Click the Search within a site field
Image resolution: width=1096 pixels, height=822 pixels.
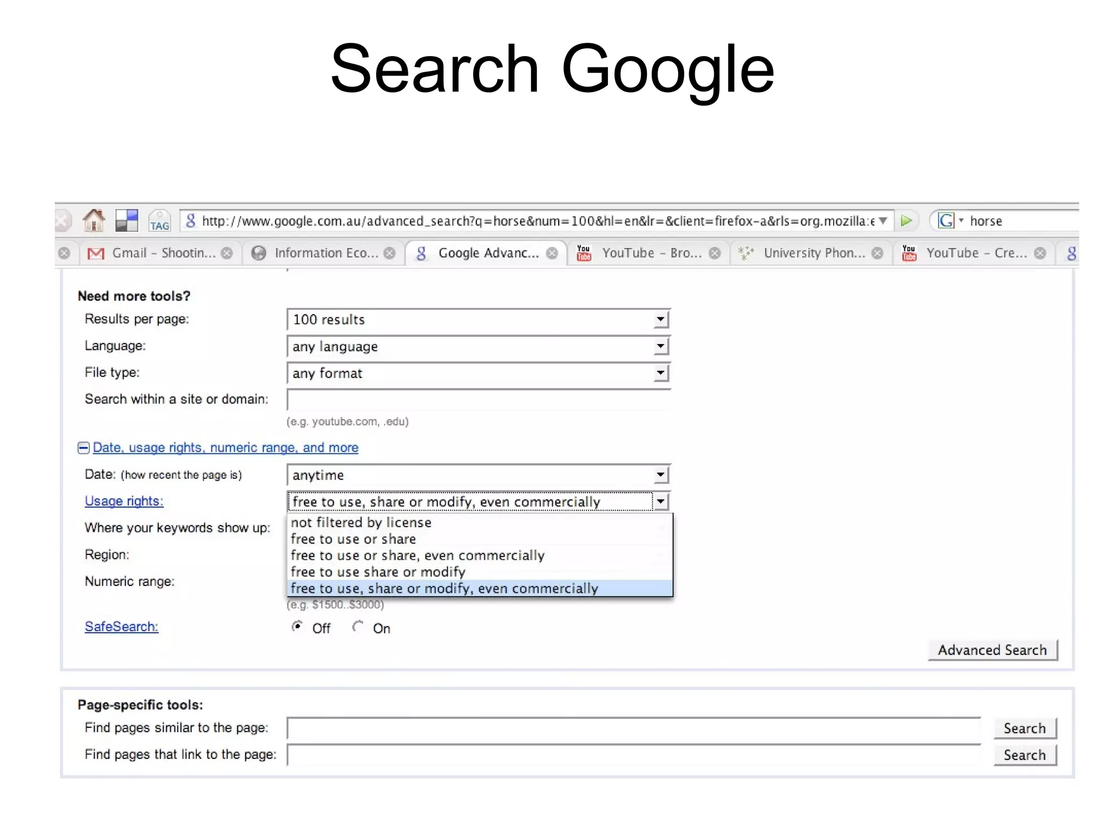[x=478, y=400]
